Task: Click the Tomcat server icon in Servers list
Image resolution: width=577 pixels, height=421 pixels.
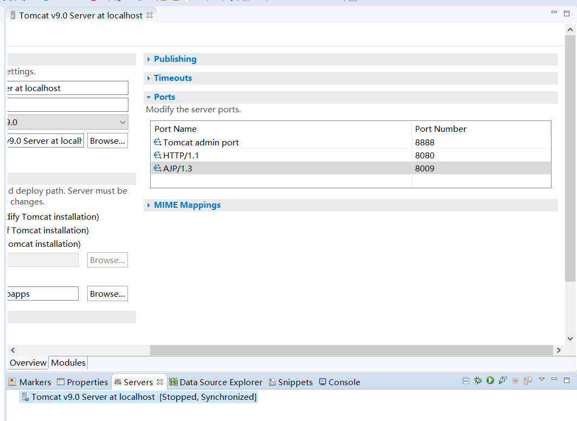Action: pyautogui.click(x=25, y=397)
